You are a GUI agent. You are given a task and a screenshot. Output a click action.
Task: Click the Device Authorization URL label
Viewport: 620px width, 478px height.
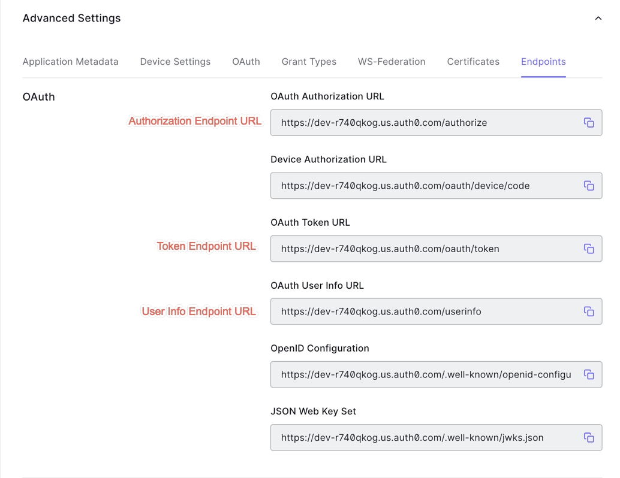[x=328, y=159]
